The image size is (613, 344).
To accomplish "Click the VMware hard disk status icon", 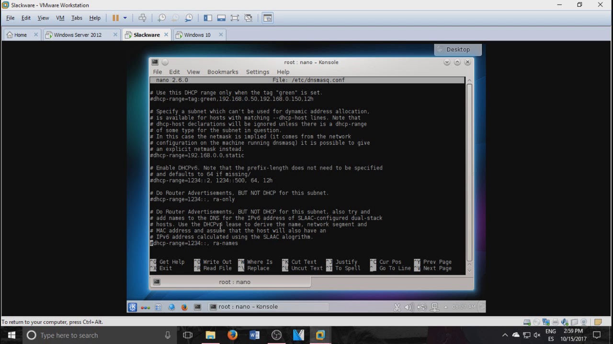I will 527,322.
